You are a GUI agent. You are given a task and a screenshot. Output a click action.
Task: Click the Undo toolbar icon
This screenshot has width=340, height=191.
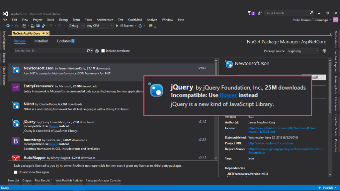point(51,26)
